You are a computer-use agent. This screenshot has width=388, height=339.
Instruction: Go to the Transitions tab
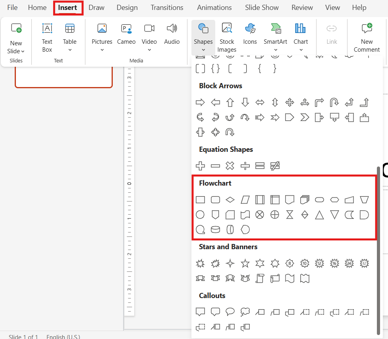[167, 8]
